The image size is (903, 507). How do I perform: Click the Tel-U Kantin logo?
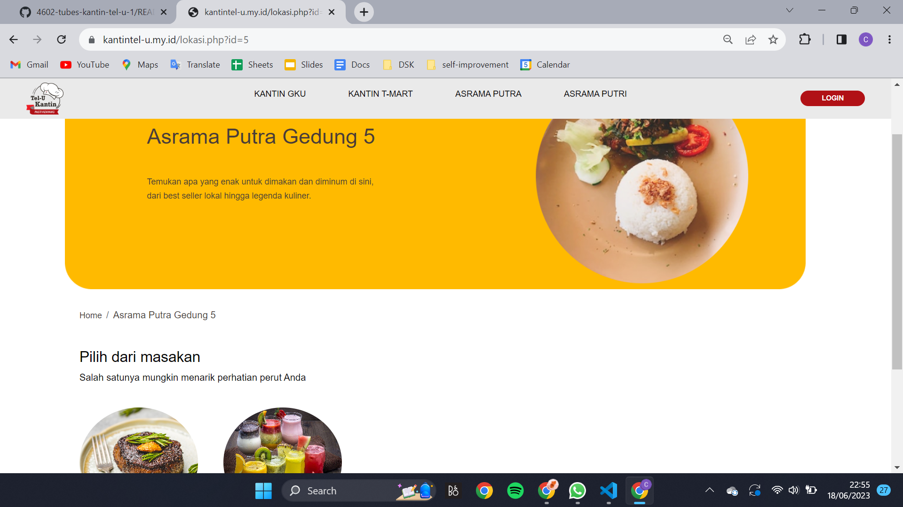click(x=45, y=99)
